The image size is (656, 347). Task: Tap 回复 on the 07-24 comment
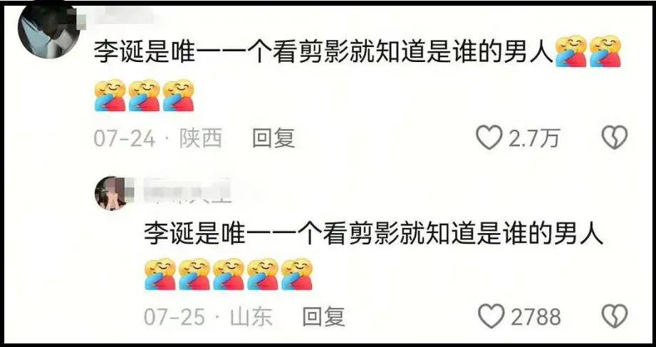click(274, 138)
